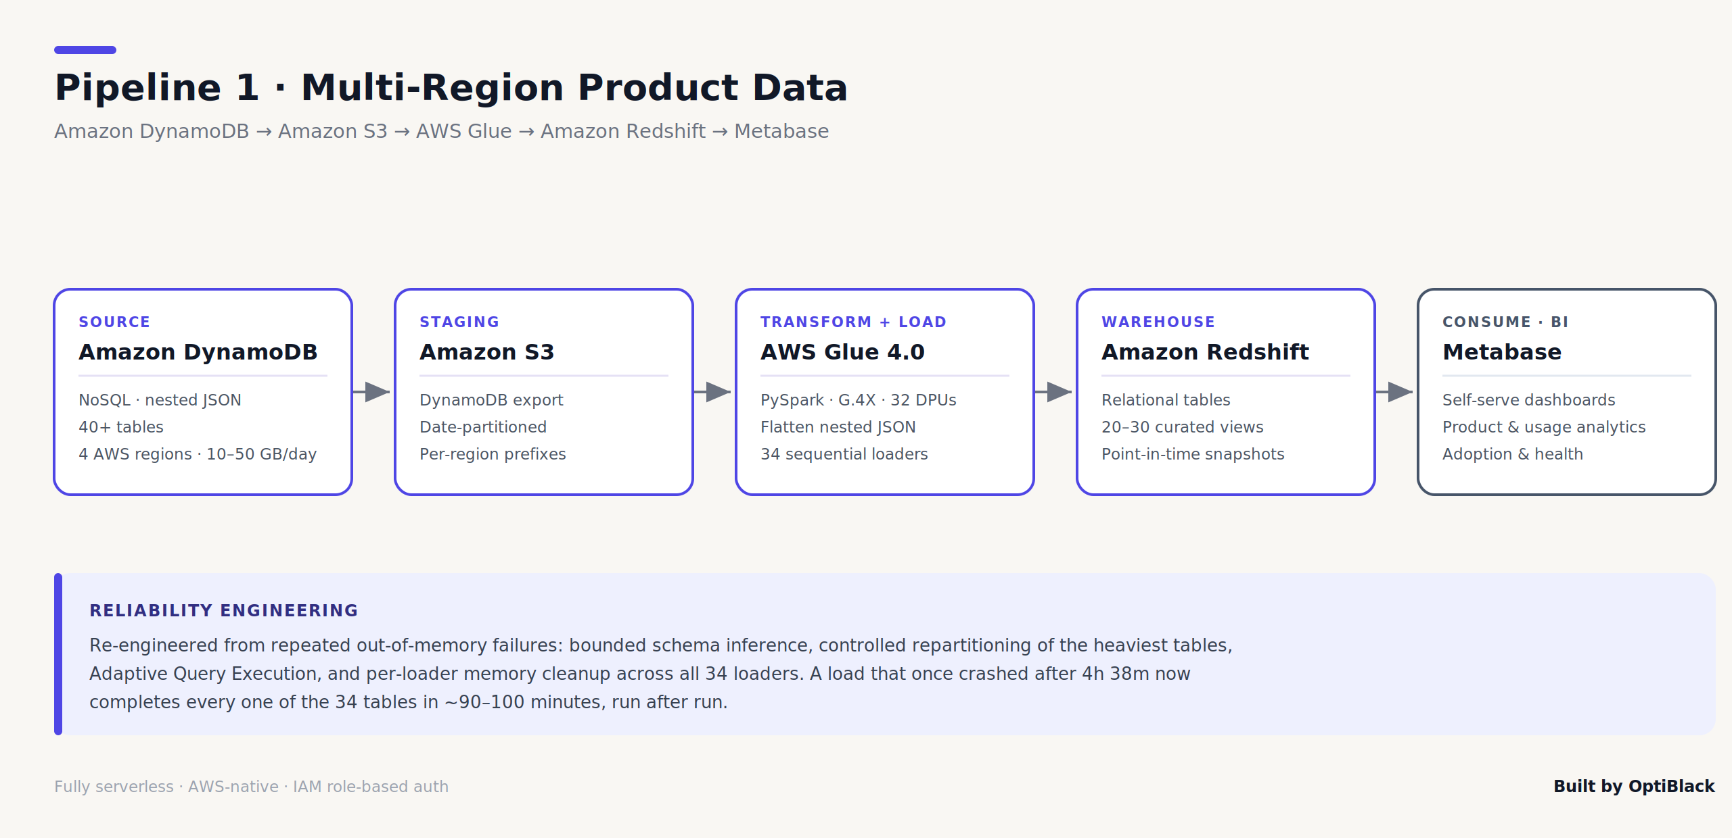This screenshot has height=838, width=1732.
Task: Click the "DynamoDB export" line
Action: pyautogui.click(x=491, y=400)
